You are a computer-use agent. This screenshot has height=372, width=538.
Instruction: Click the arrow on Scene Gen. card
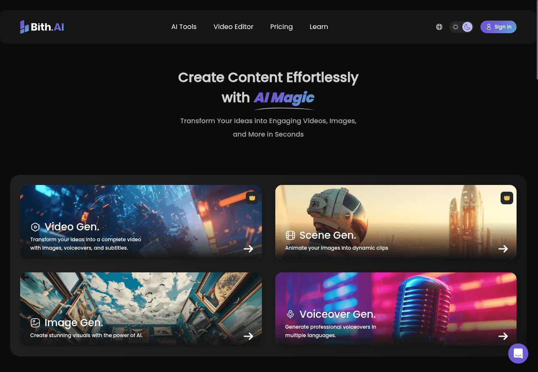[x=503, y=249]
